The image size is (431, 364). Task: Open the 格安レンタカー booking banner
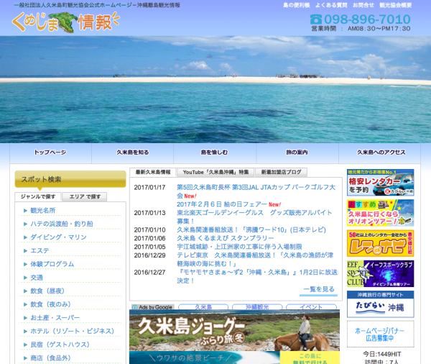tap(380, 183)
